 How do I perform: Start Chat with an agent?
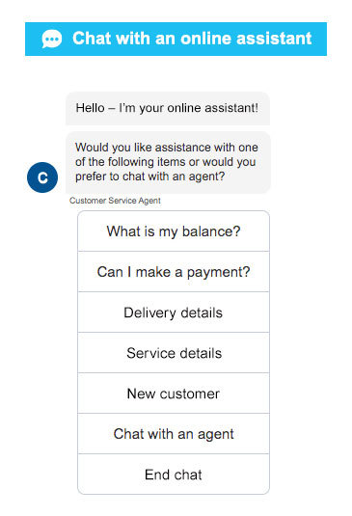pos(174,434)
